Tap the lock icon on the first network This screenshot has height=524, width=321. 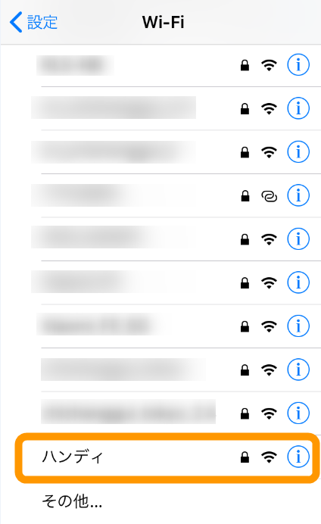[x=245, y=65]
